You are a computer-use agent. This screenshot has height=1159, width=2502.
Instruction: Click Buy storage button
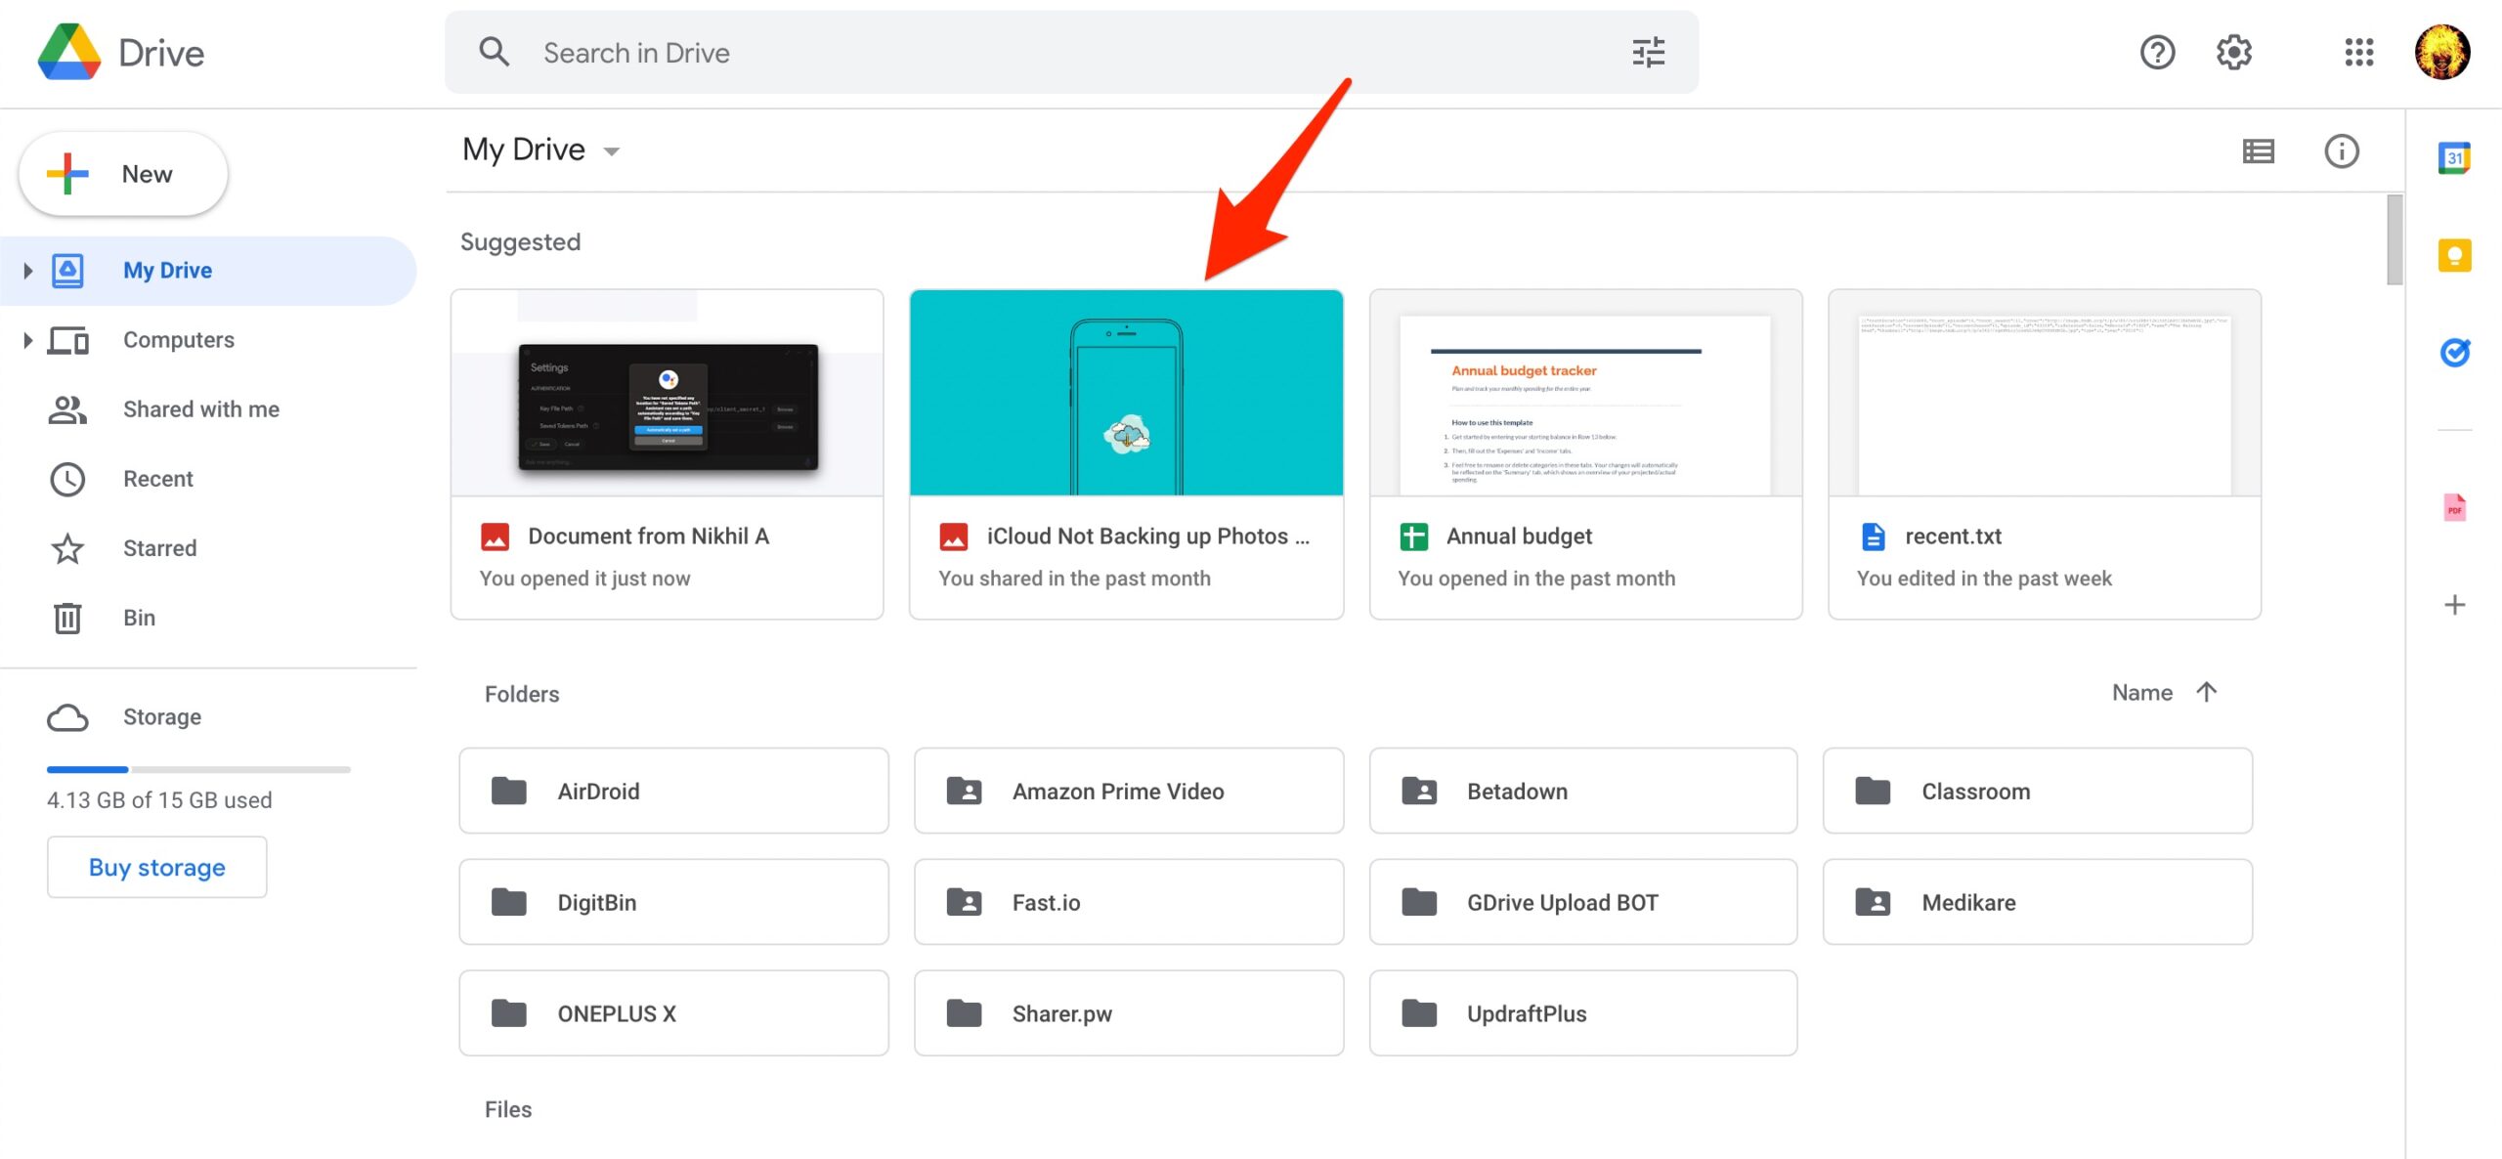[x=156, y=865]
